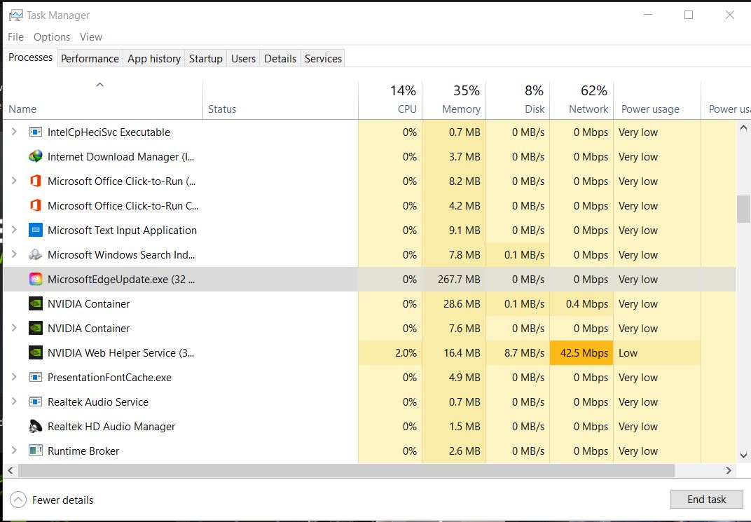
Task: Switch to the Performance tab
Action: click(90, 59)
